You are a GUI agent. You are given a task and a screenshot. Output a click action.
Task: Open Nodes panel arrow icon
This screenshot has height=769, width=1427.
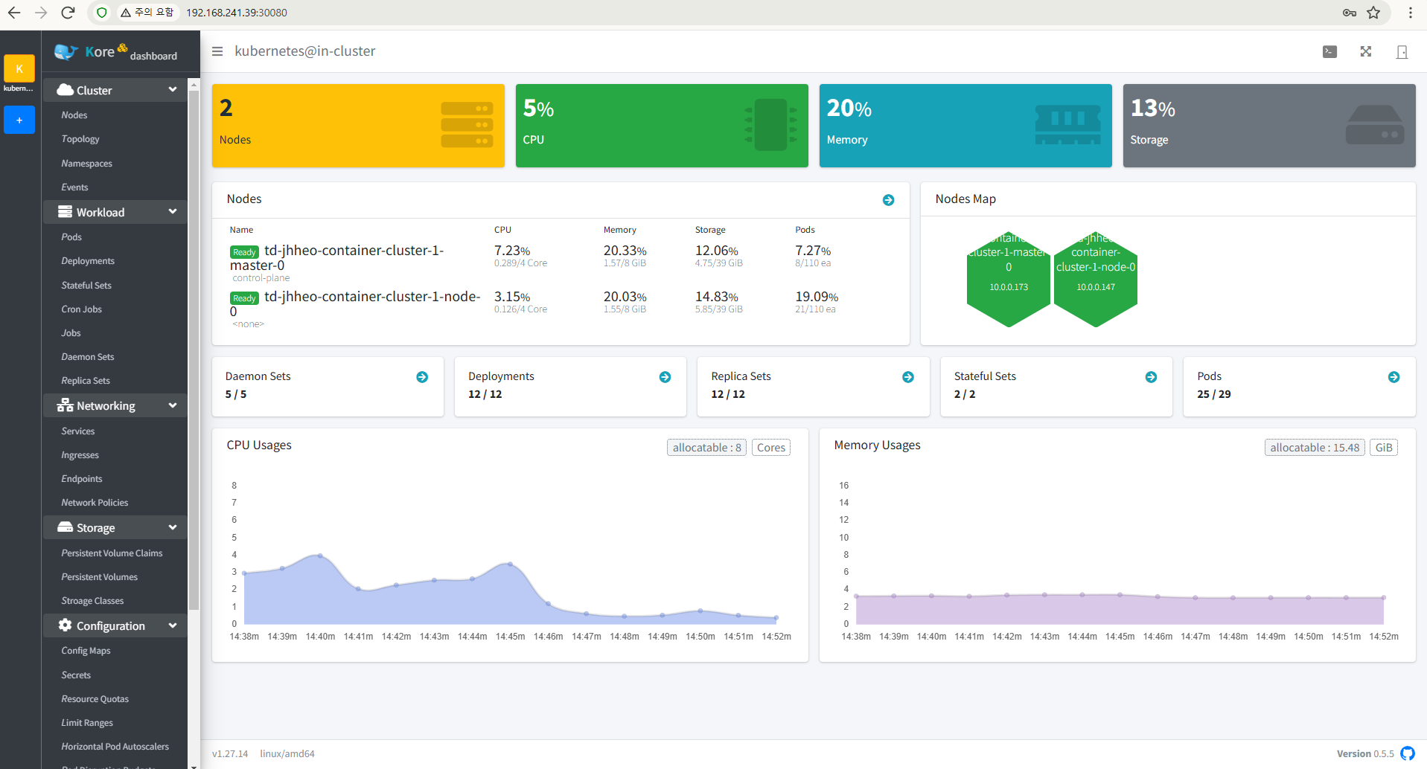click(x=888, y=200)
